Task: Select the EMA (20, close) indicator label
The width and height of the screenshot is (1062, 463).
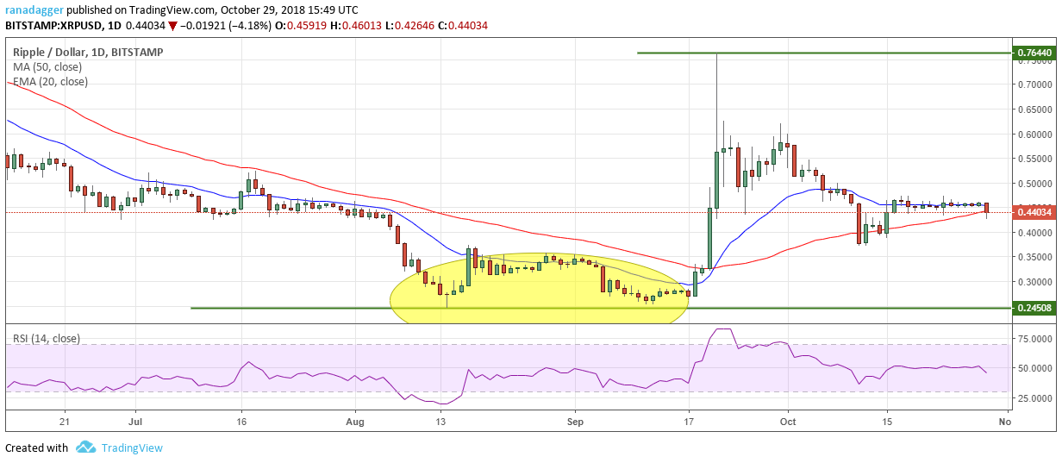Action: [50, 82]
